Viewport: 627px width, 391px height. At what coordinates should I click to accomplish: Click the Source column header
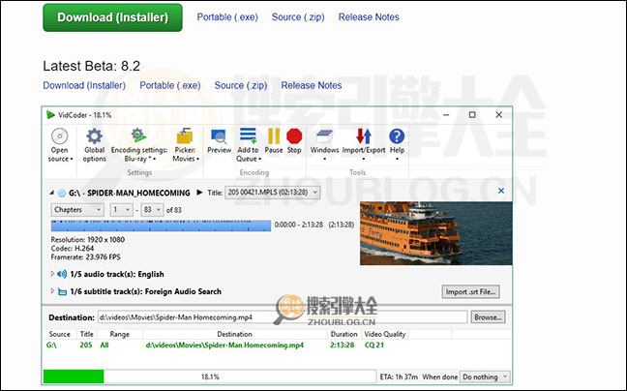coord(60,334)
